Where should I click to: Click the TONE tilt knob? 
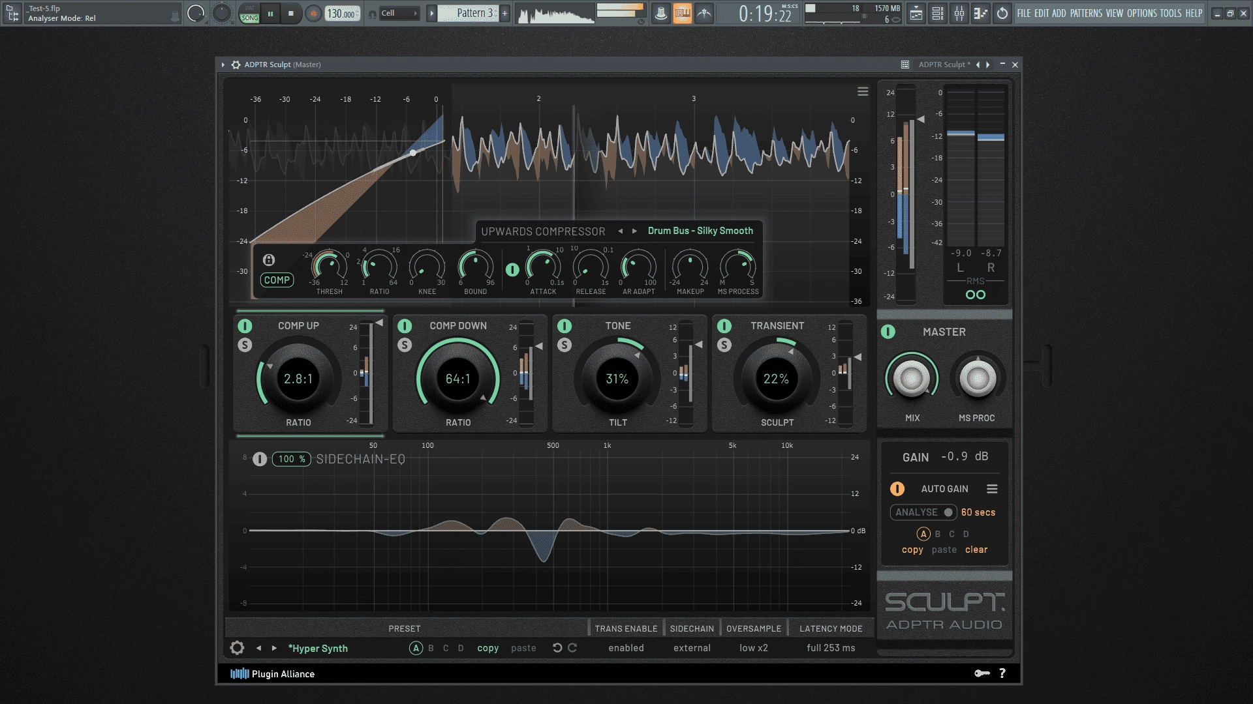pos(617,379)
